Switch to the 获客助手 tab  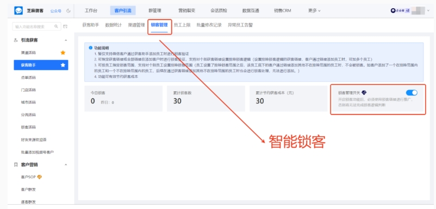click(x=91, y=25)
